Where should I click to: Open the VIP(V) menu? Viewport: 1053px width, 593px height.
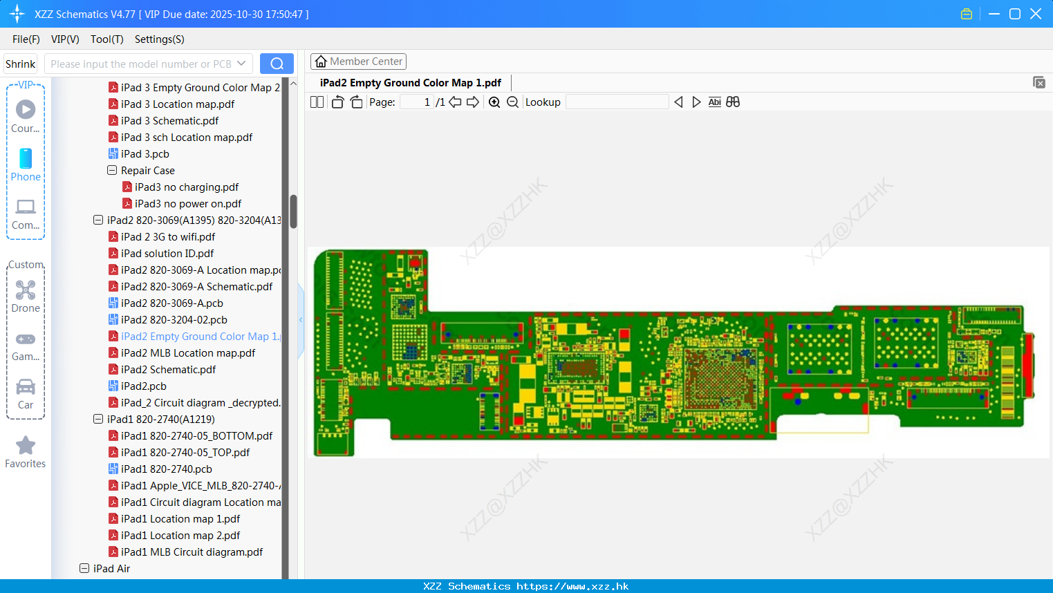coord(65,39)
